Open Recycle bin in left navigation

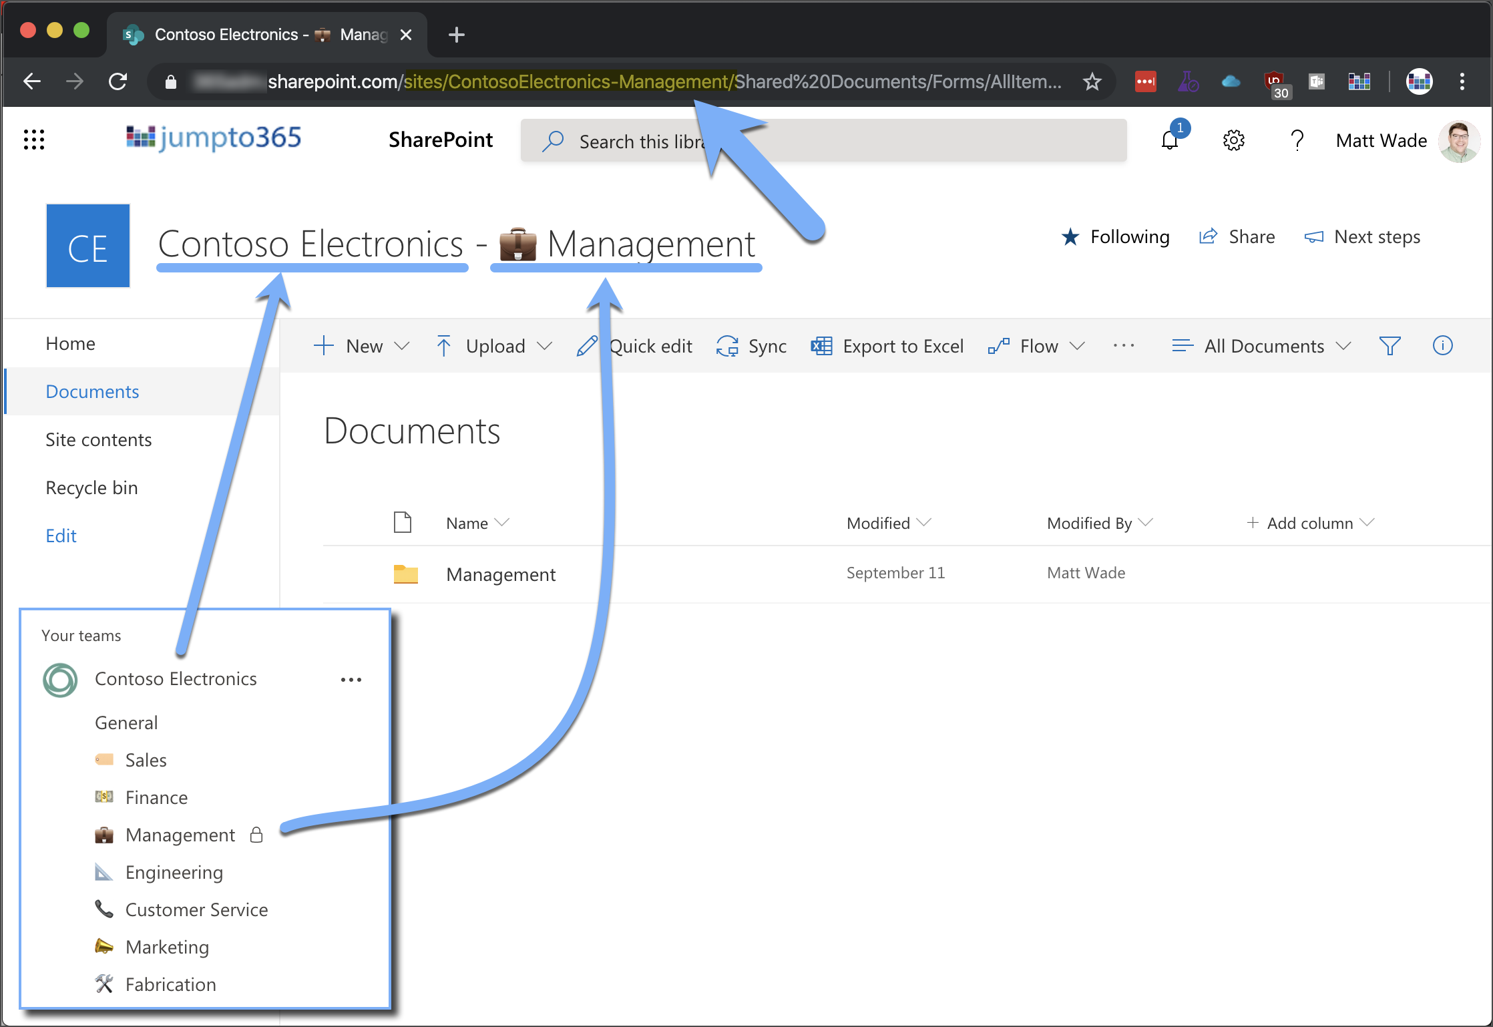[x=91, y=487]
